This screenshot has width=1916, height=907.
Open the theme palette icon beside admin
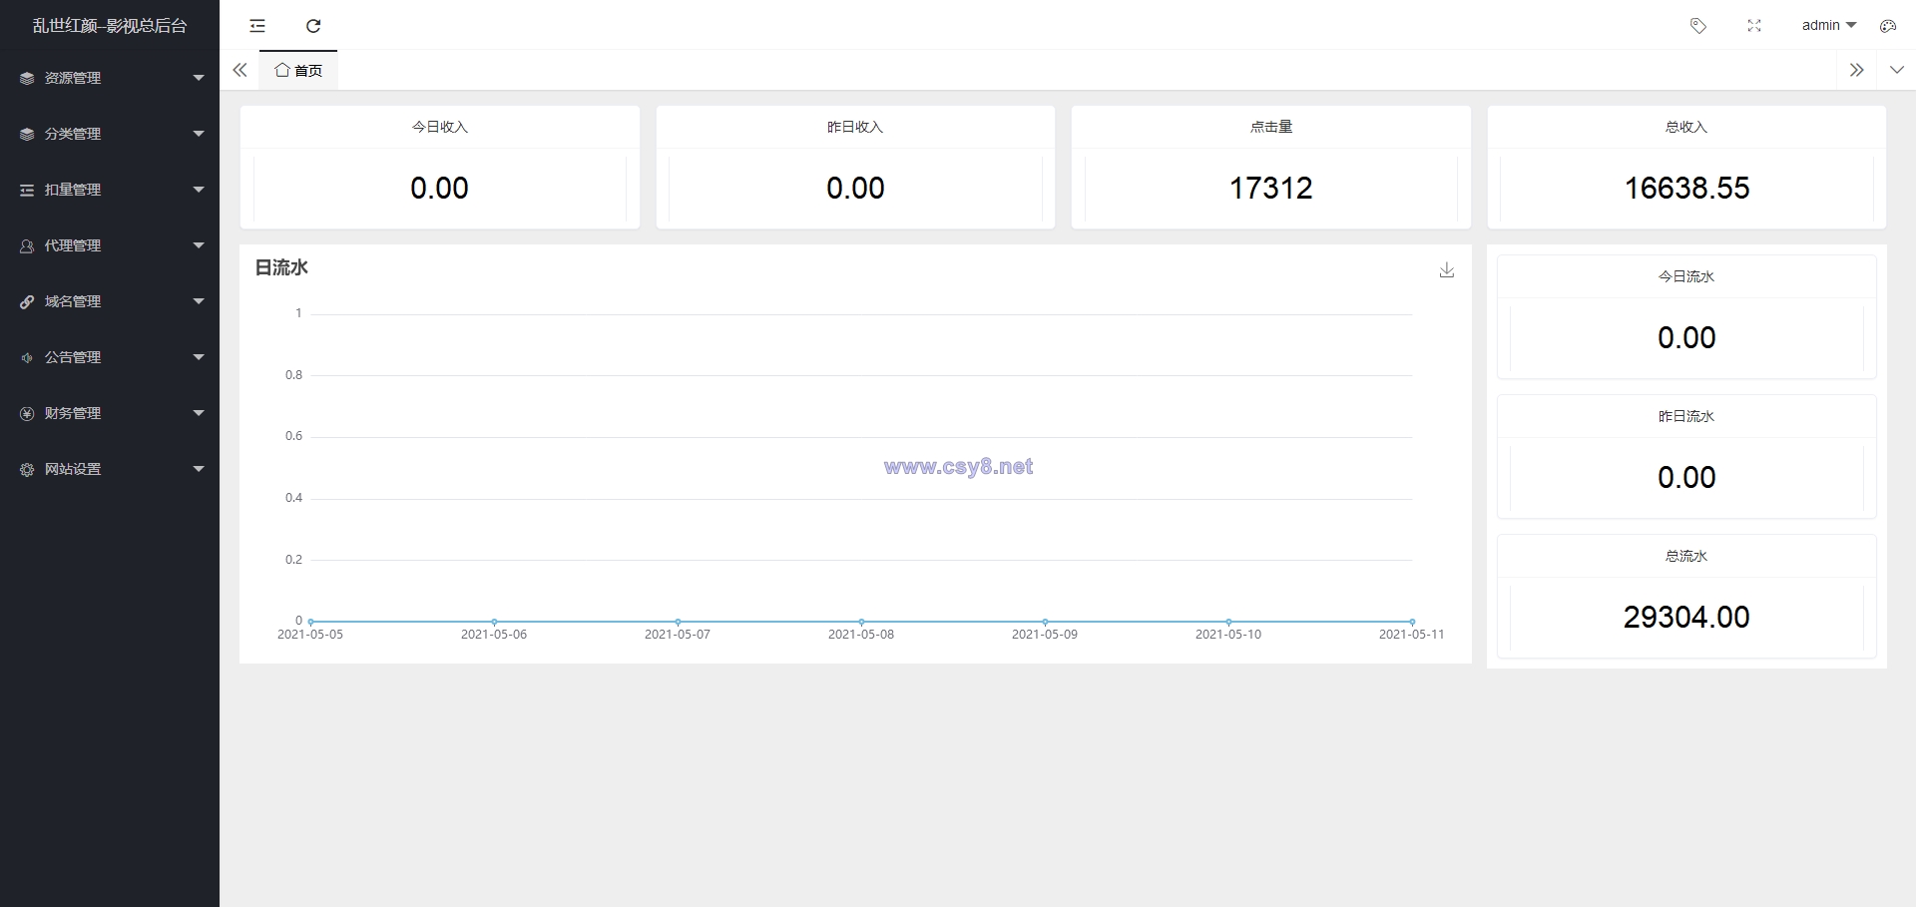pyautogui.click(x=1888, y=26)
